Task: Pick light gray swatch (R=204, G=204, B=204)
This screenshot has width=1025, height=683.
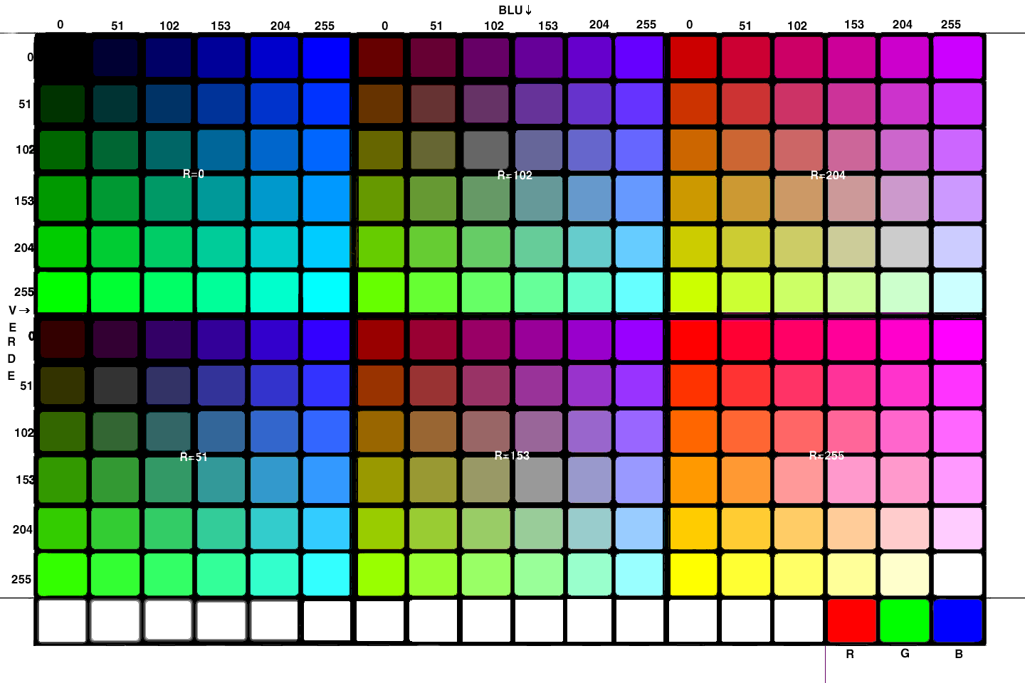Action: pyautogui.click(x=905, y=246)
